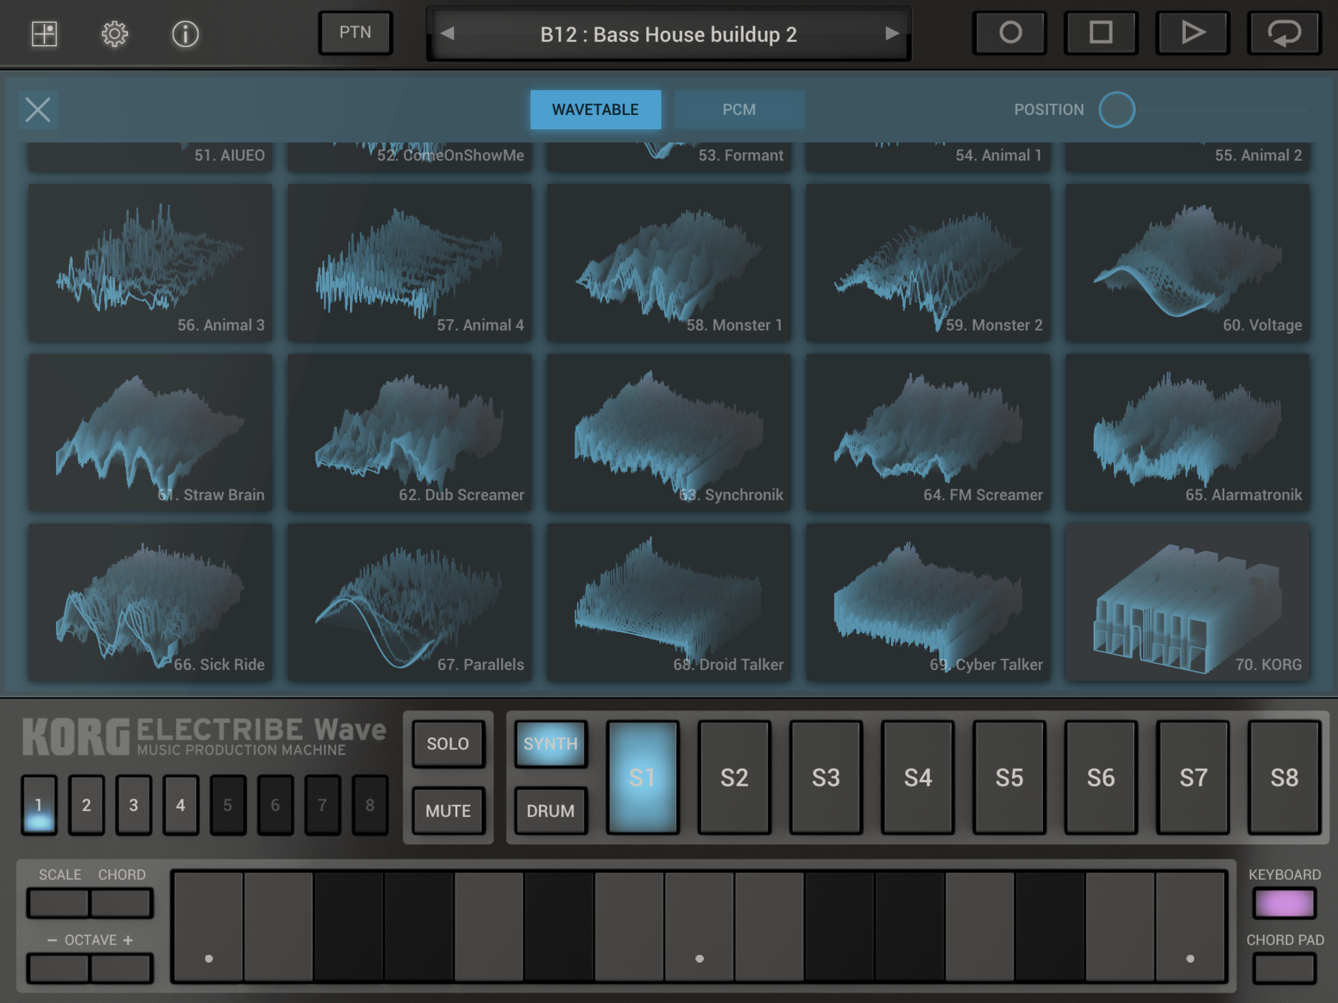Lower octave with minus button
The image size is (1338, 1003).
point(59,969)
